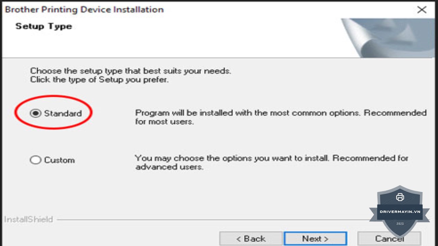Image resolution: width=438 pixels, height=246 pixels.
Task: Click the "Setup Type" heading
Action: [x=44, y=26]
